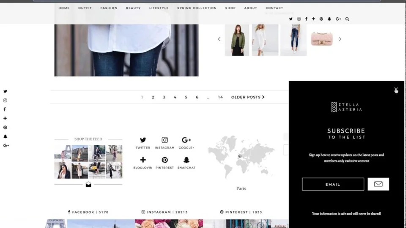Click Shop The Feed heading

[x=88, y=139]
